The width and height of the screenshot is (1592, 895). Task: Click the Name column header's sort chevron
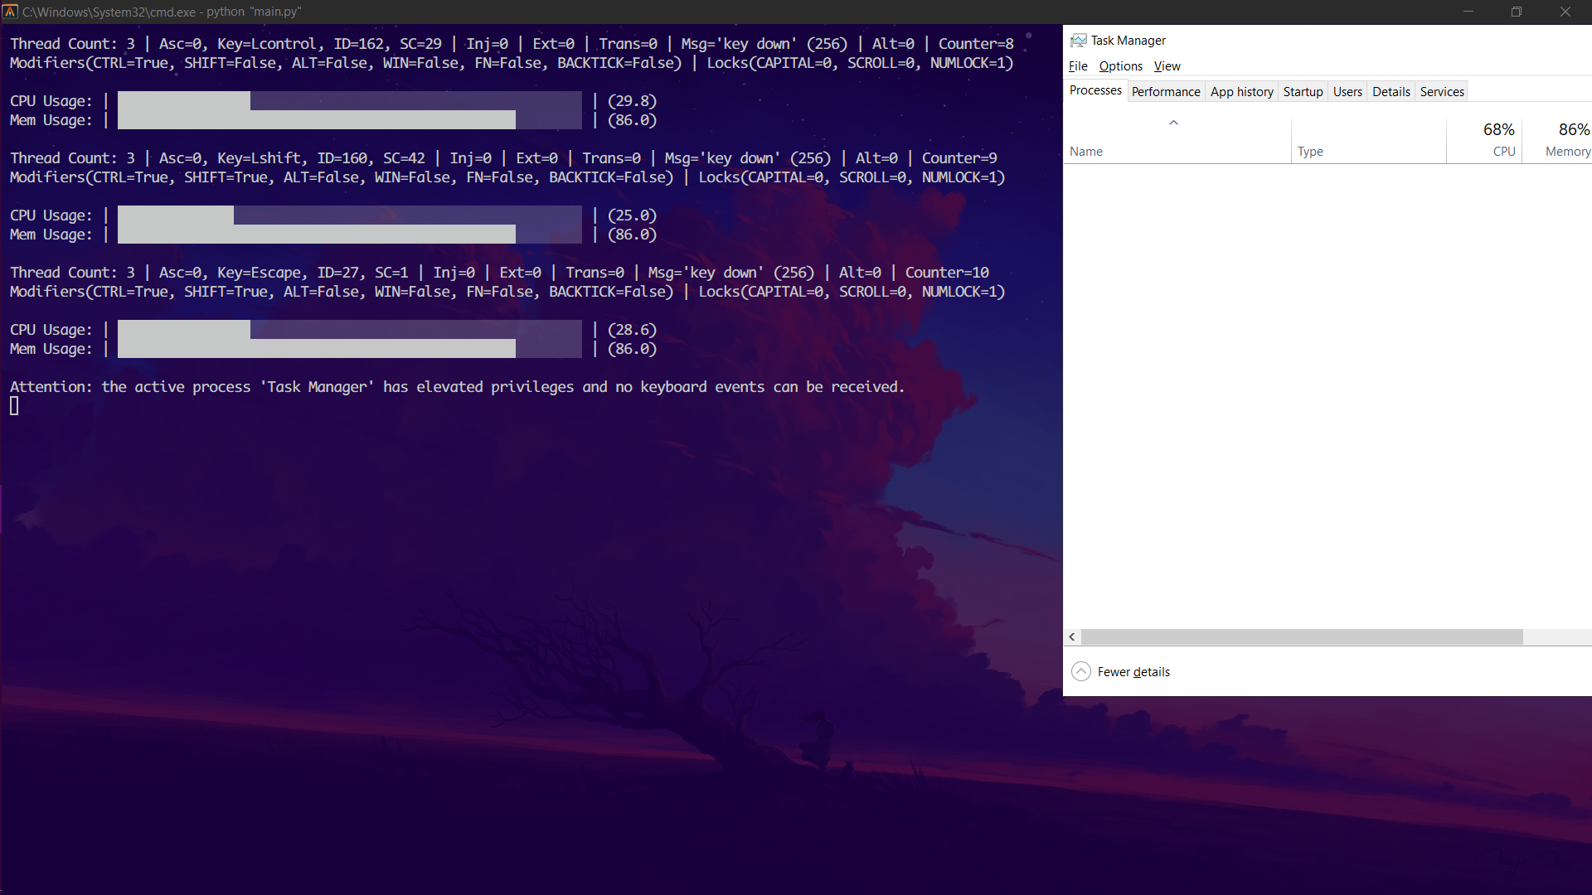[x=1173, y=123]
